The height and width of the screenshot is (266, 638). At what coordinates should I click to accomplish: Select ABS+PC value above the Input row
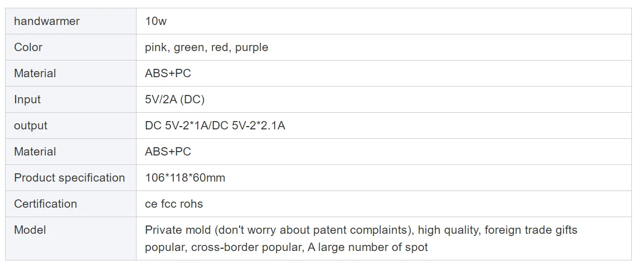click(x=168, y=73)
